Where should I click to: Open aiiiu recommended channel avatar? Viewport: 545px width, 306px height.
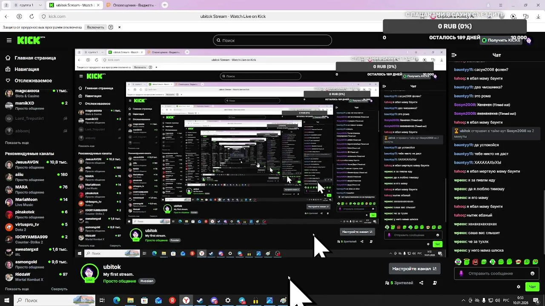pos(9,177)
